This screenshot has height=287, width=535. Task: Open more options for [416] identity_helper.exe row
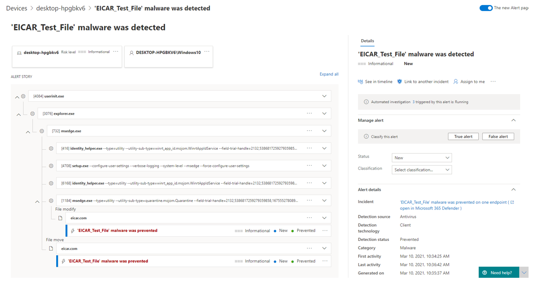tap(309, 148)
